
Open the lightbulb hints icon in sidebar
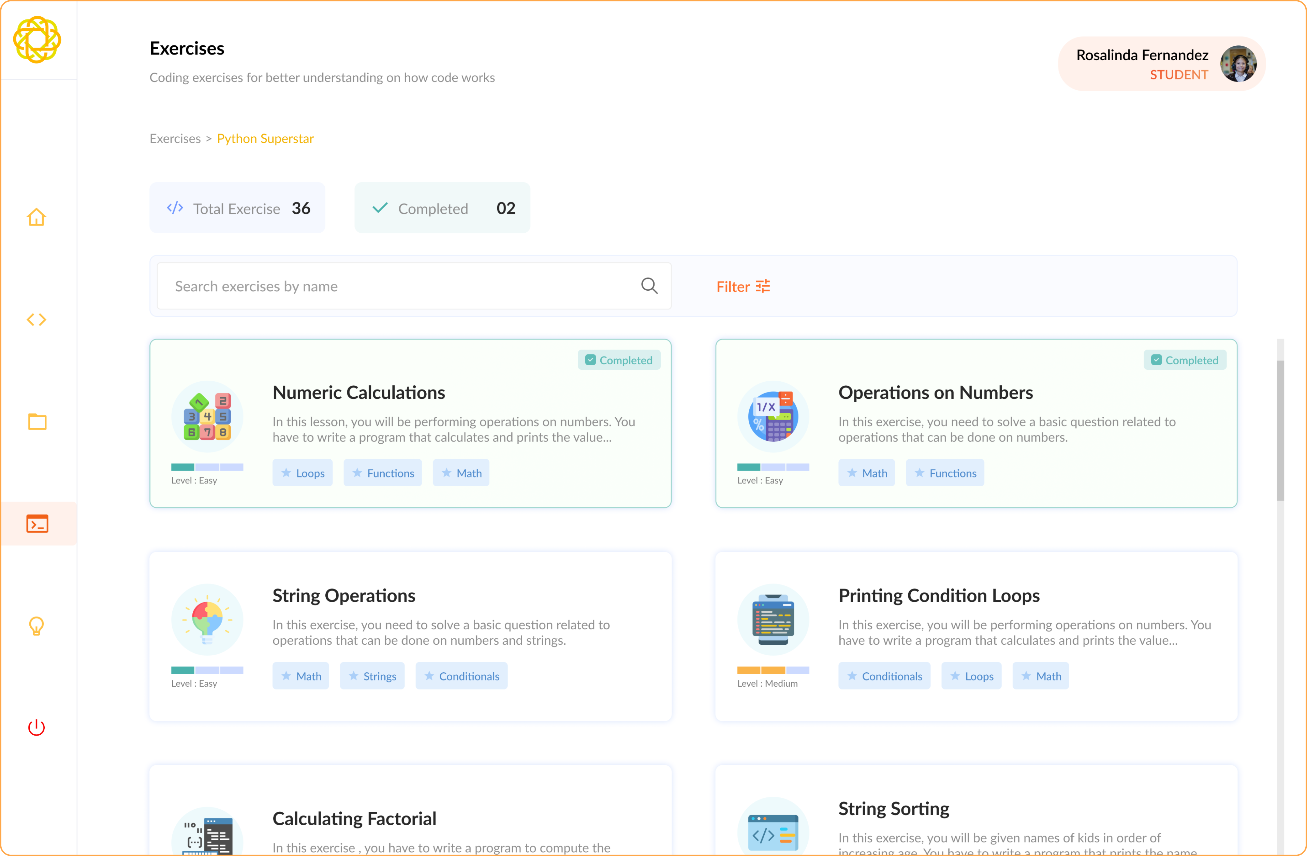[37, 626]
